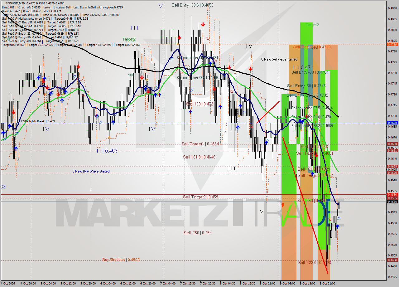This screenshot has width=399, height=287.
Task: Select the 'I I I 0.468' wave label
Action: pos(107,151)
